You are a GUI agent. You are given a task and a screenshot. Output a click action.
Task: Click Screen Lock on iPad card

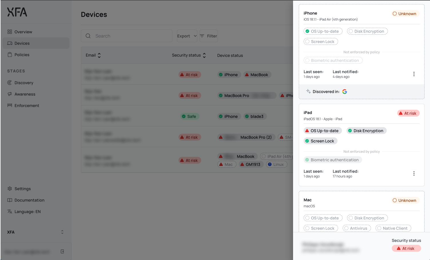[320, 141]
